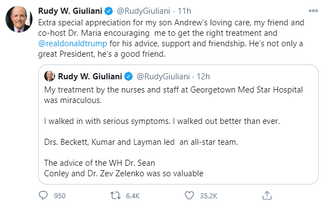Click the 12h timestamp on quoted tweet

203,77
